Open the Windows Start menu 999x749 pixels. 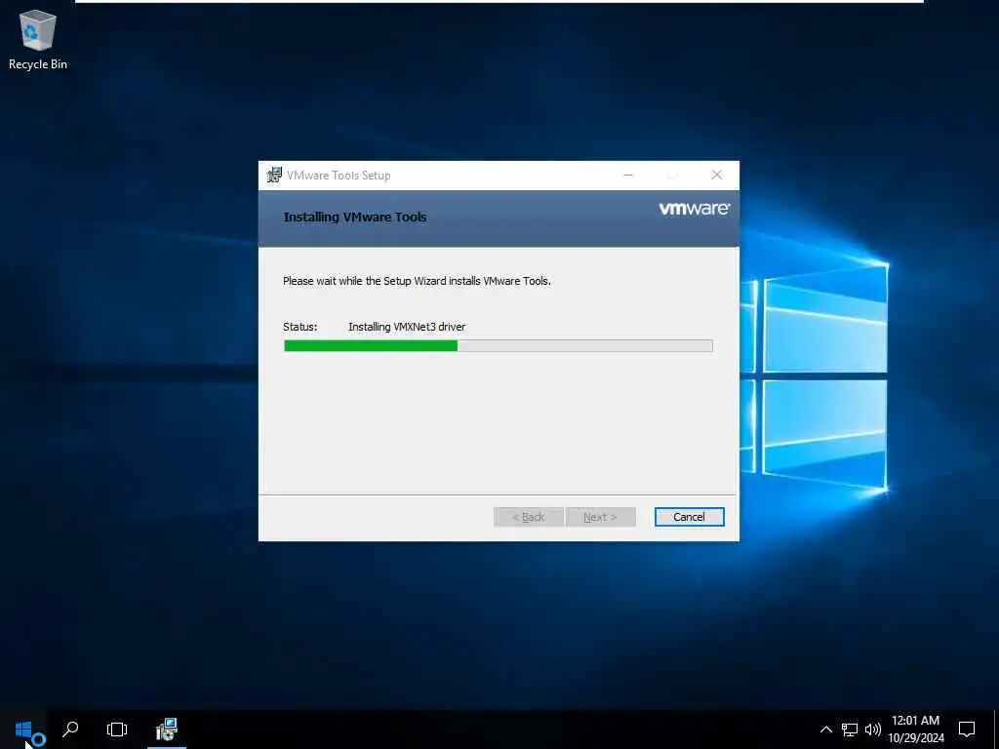(23, 729)
